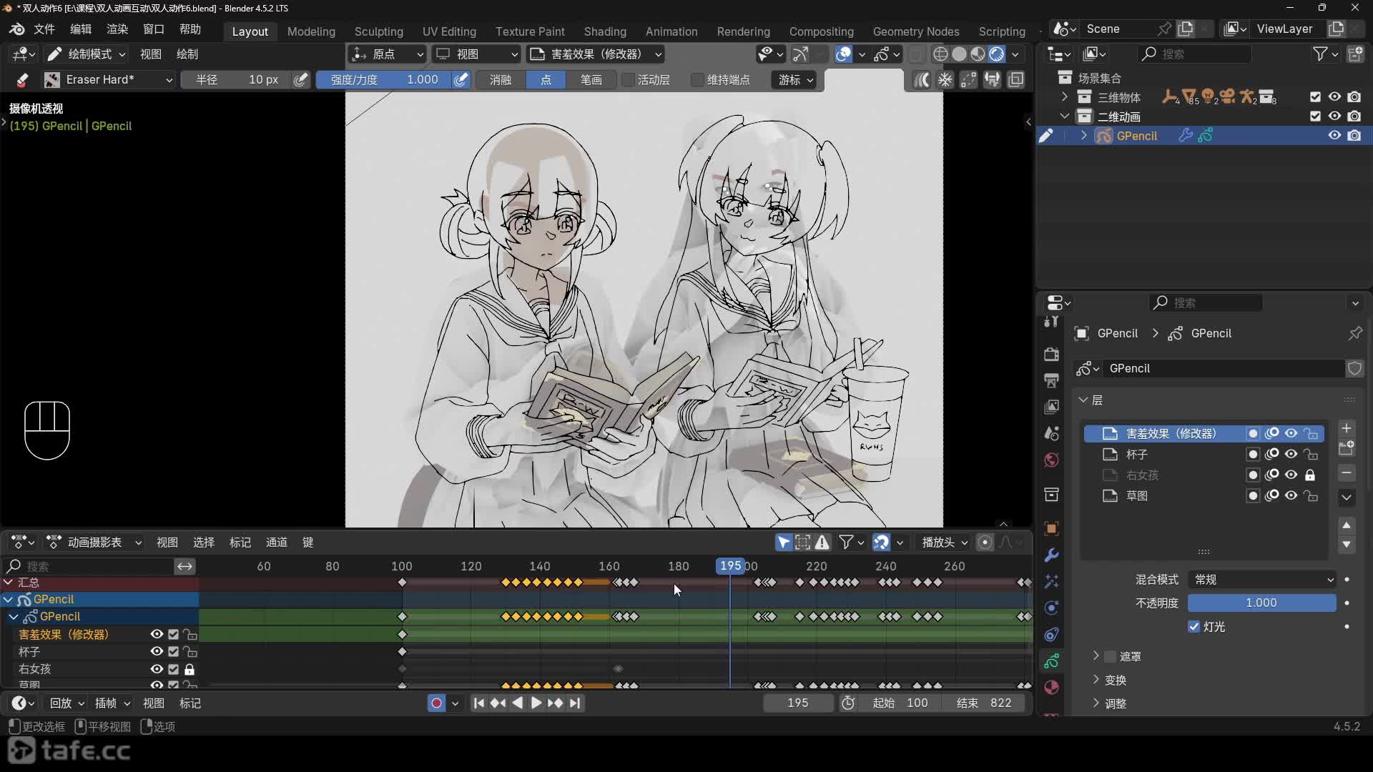1373x772 pixels.
Task: Open the 混合模式 dropdown
Action: [1262, 580]
